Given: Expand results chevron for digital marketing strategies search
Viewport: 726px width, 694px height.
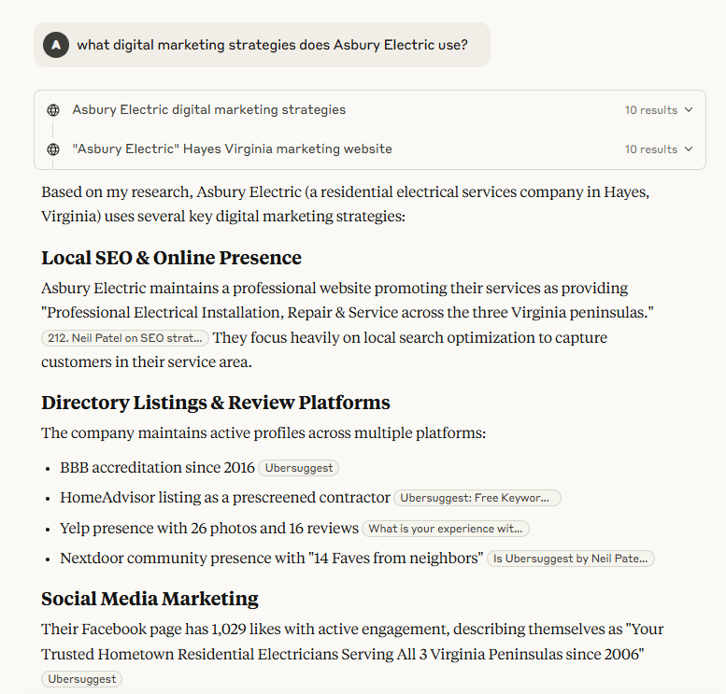Looking at the screenshot, I should 689,109.
